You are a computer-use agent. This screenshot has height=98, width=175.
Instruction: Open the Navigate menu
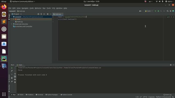[25, 8]
